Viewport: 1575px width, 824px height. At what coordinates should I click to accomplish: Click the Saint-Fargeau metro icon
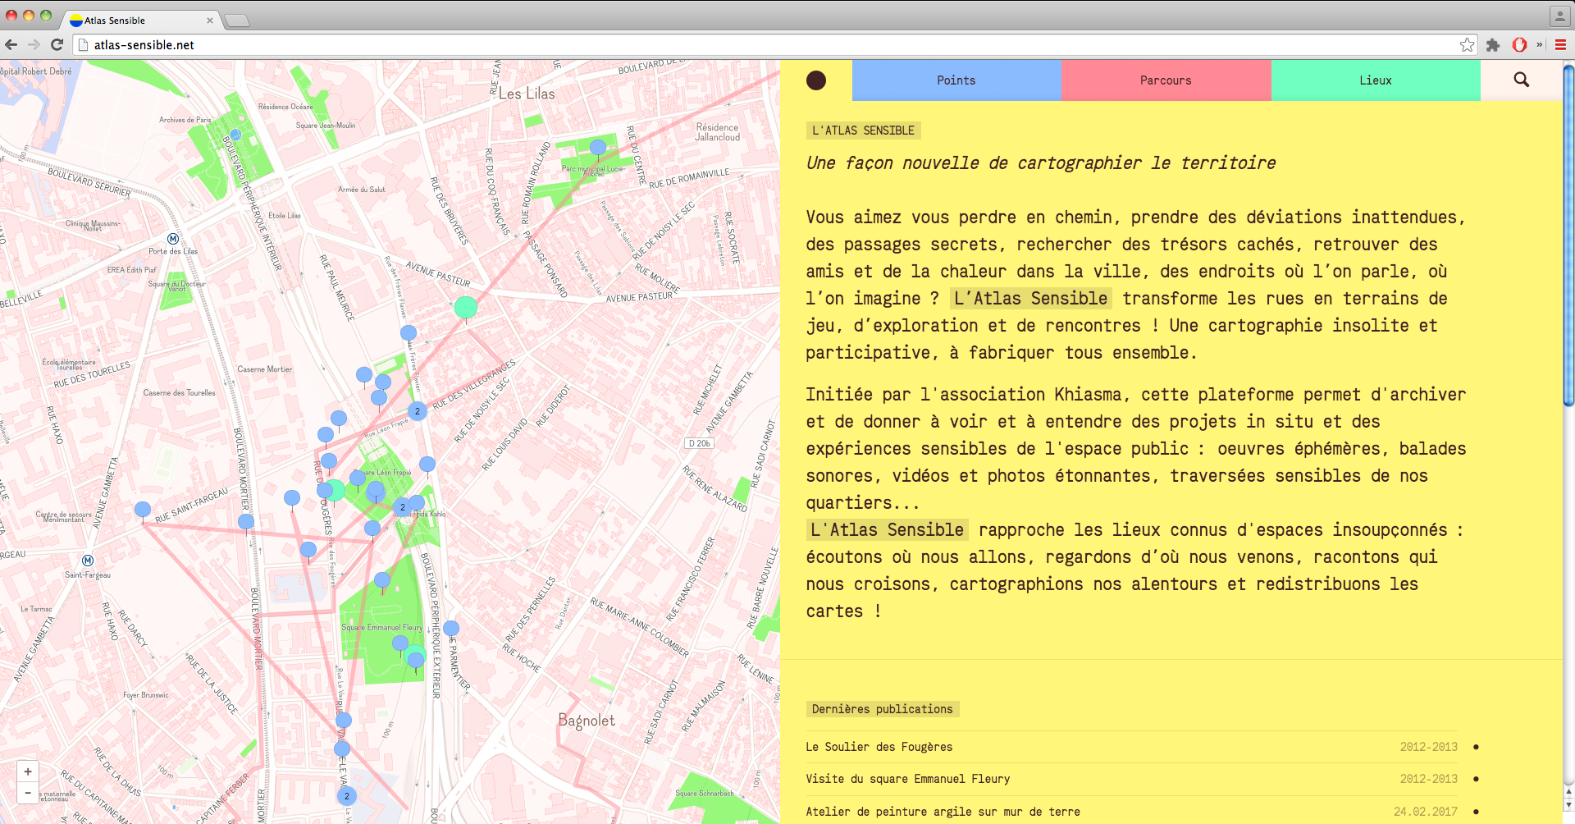point(88,561)
